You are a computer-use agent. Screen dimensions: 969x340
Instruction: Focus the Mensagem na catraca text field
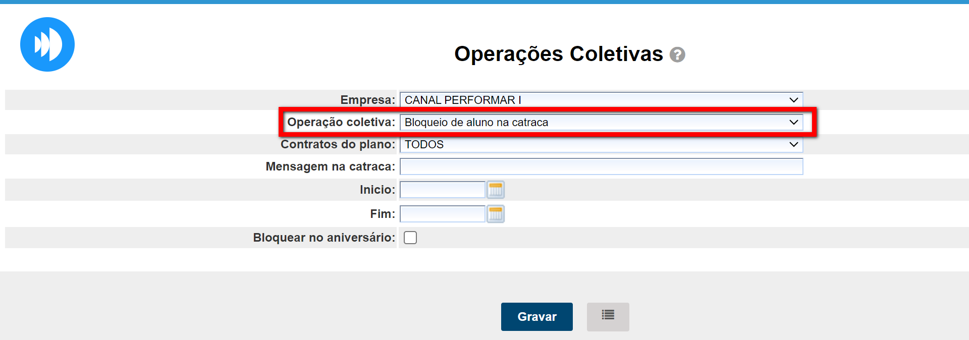click(601, 166)
